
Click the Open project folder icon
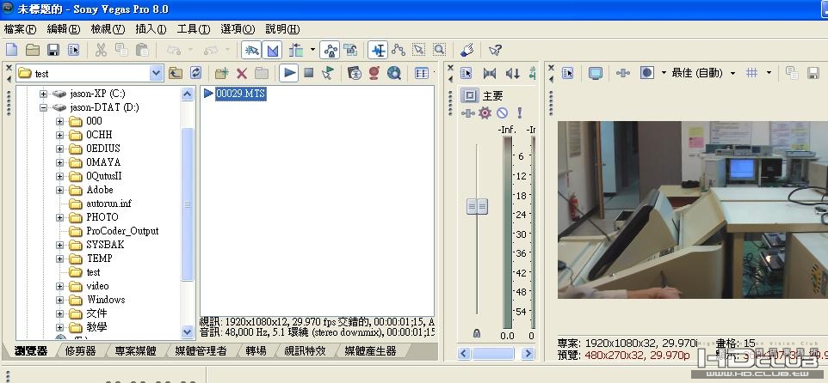33,50
